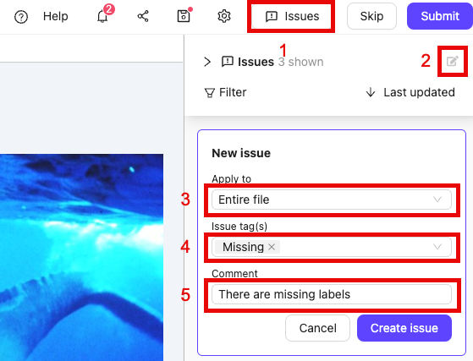Click the new issue pencil icon
473x361 pixels.
click(453, 61)
